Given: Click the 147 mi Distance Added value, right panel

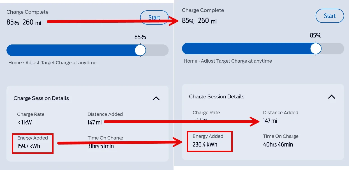Looking at the screenshot, I should tap(270, 121).
